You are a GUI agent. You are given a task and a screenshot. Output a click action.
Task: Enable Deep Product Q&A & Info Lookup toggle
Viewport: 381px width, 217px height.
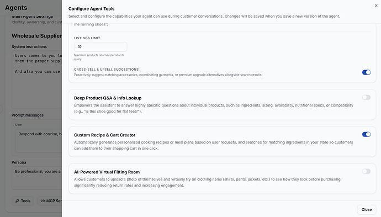click(366, 97)
